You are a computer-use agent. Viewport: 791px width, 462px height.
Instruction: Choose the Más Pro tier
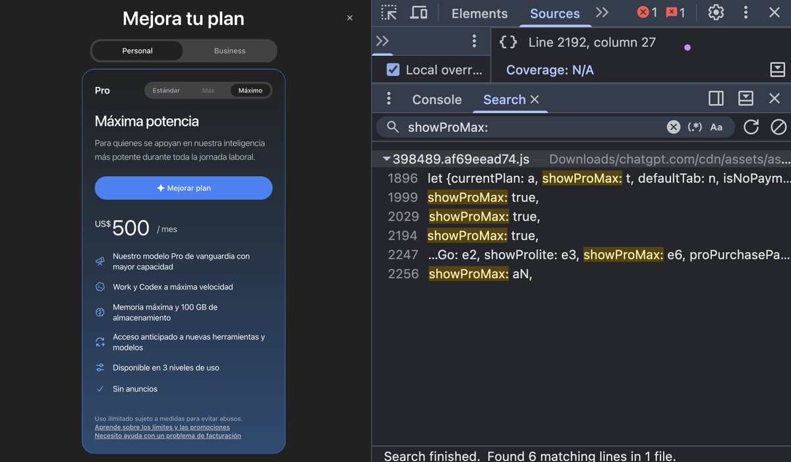tap(208, 90)
